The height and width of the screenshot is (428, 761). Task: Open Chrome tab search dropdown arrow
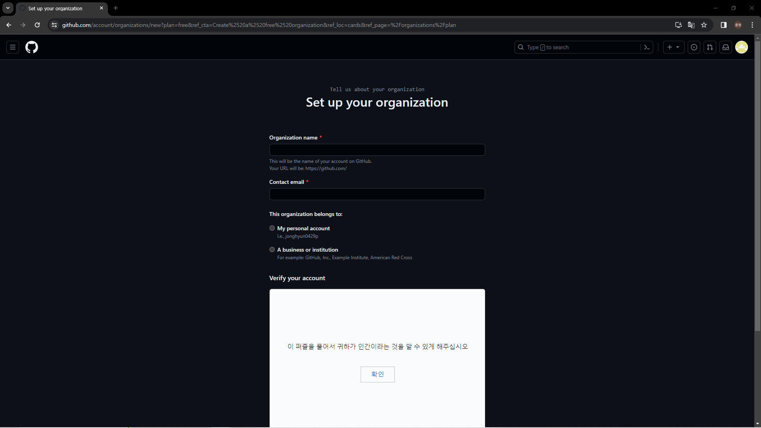pyautogui.click(x=8, y=8)
